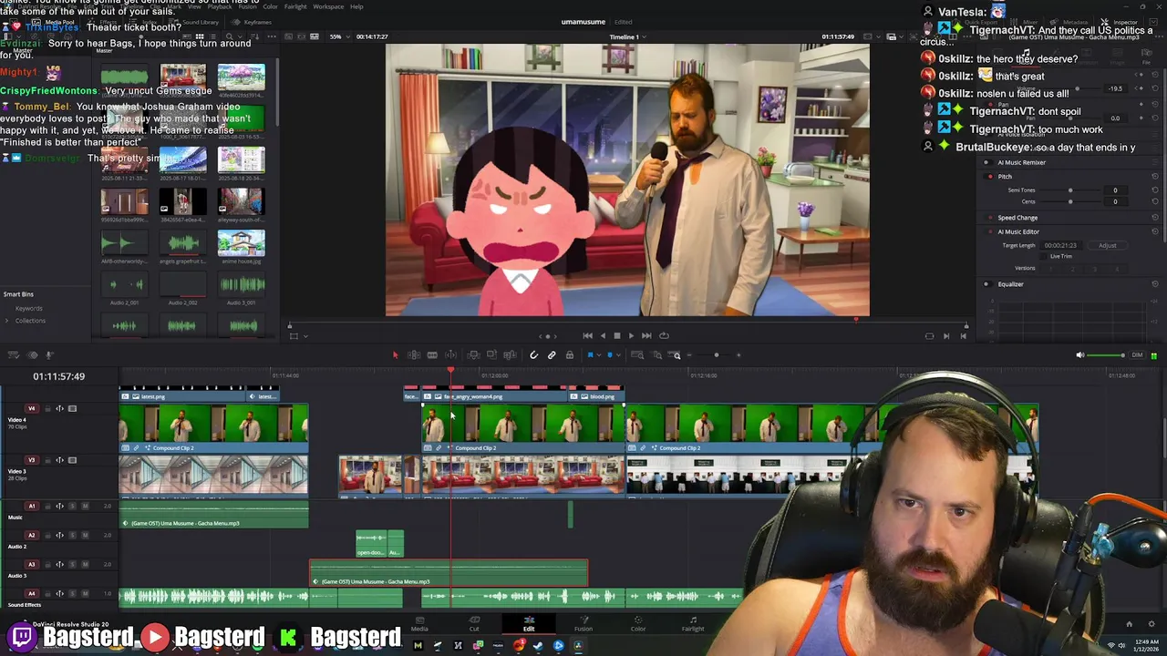Select the arrow Selection Mode tool
The height and width of the screenshot is (656, 1167).
[x=396, y=355]
